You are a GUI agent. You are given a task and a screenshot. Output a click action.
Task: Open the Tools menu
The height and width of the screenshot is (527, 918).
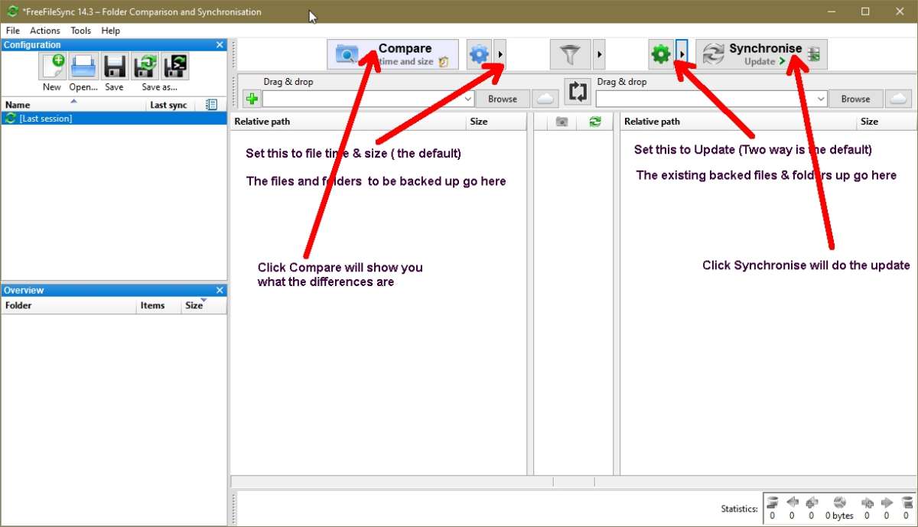[80, 31]
